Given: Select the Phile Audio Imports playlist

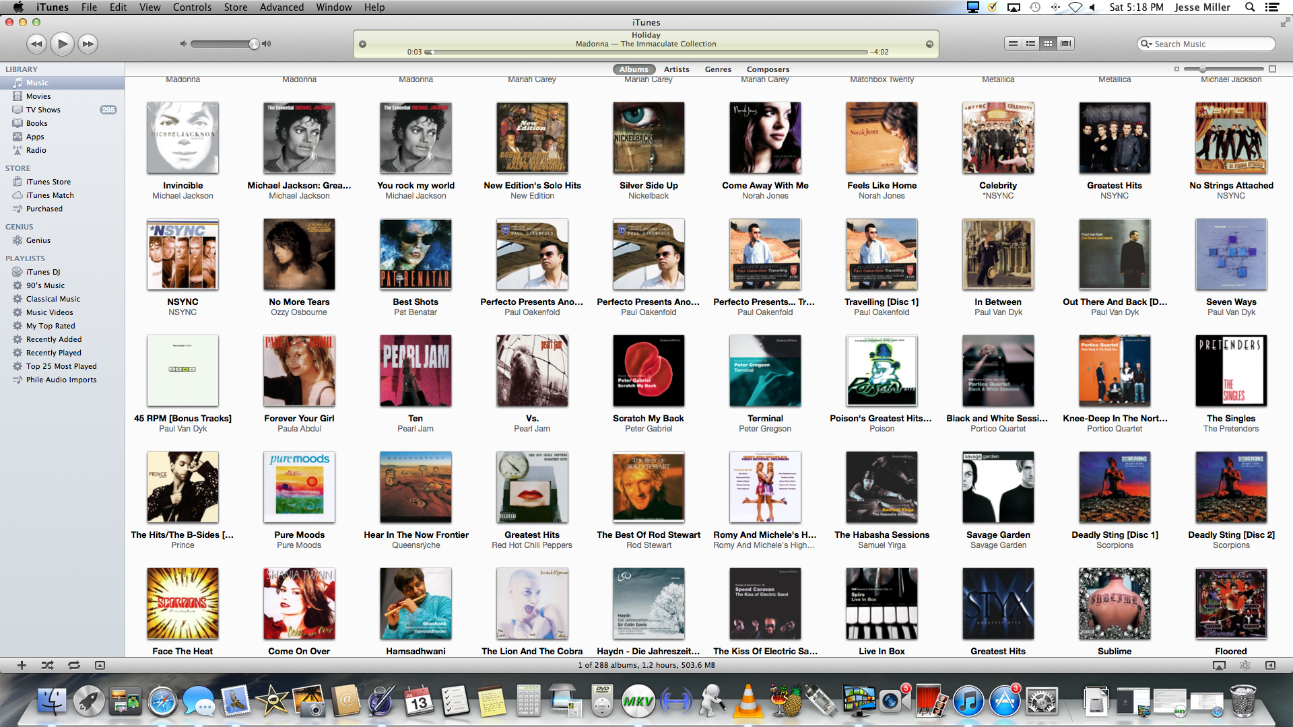Looking at the screenshot, I should click(x=62, y=380).
